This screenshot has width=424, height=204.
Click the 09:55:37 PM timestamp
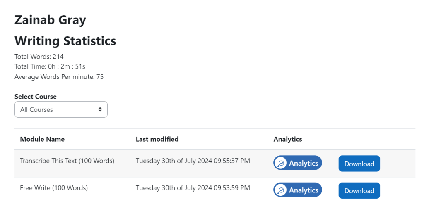tap(230, 161)
